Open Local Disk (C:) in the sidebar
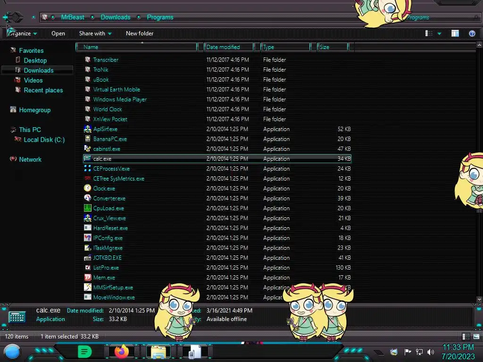Viewport: 483px width, 362px height. pos(44,140)
